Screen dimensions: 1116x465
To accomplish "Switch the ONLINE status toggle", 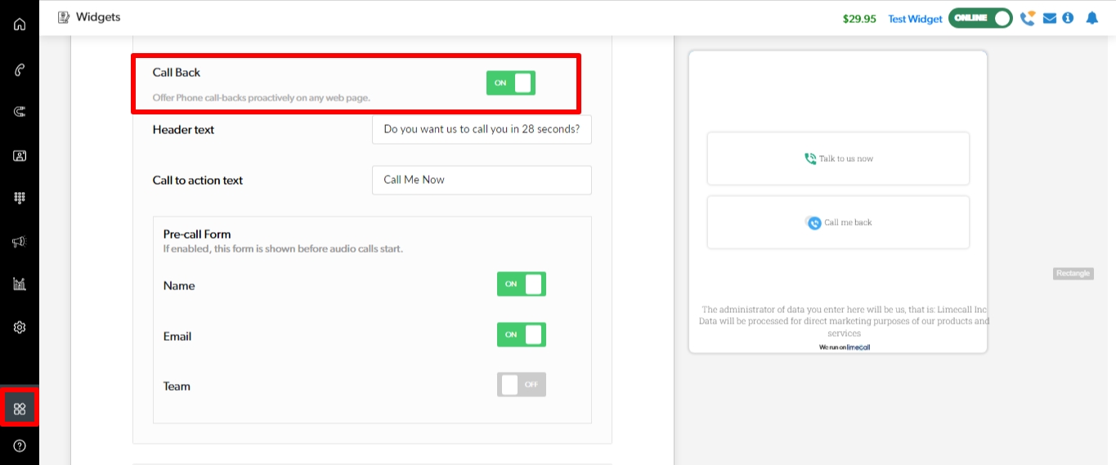I will (x=980, y=18).
